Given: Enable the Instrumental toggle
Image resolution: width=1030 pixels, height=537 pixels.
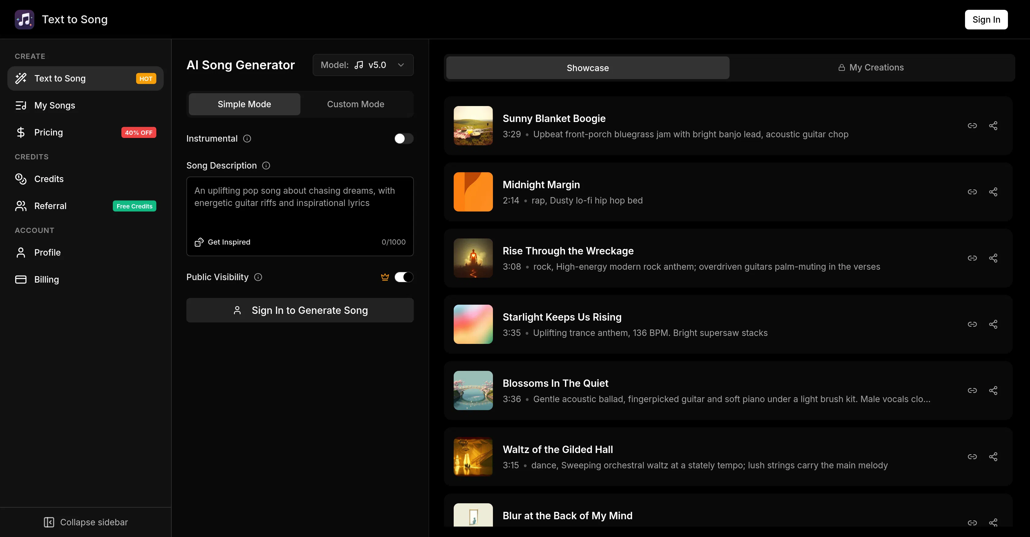Looking at the screenshot, I should [x=403, y=139].
